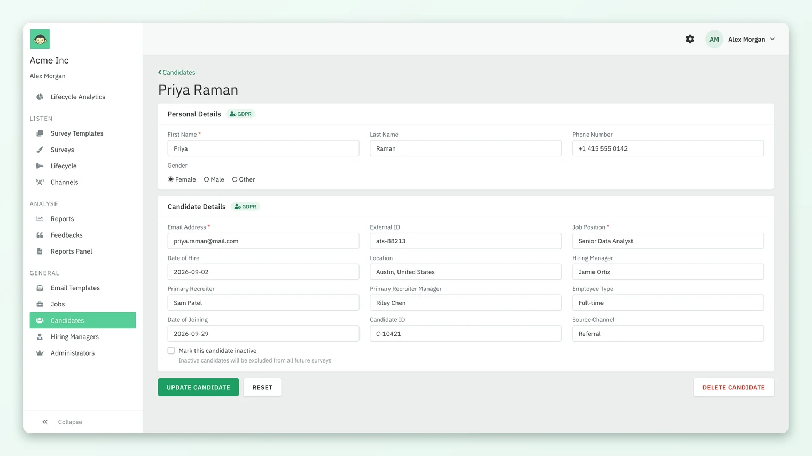Screen dimensions: 812x456
Task: Focus the Email Address field
Action: pyautogui.click(x=263, y=241)
